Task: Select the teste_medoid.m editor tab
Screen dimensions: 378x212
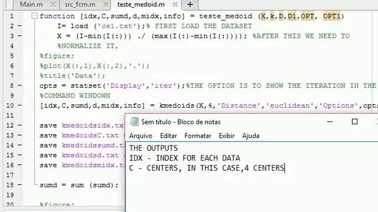Action: coord(141,4)
